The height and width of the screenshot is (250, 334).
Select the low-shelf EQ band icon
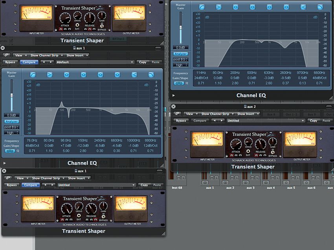click(50, 76)
